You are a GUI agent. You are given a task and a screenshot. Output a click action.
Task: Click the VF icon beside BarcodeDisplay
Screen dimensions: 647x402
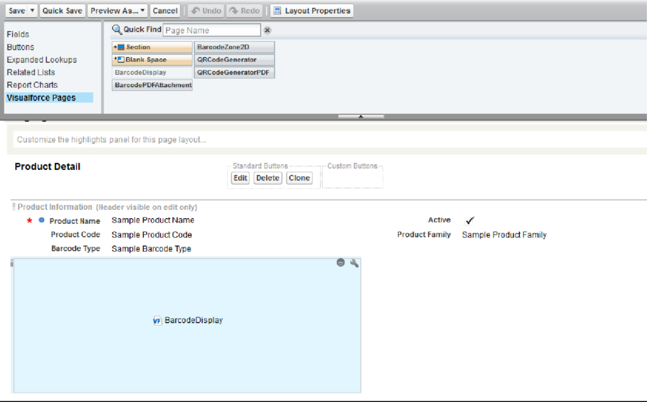156,320
